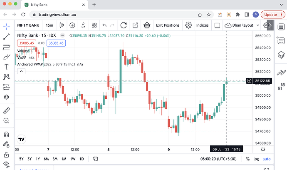
Task: Select the 6M date range
Action: 46,159
